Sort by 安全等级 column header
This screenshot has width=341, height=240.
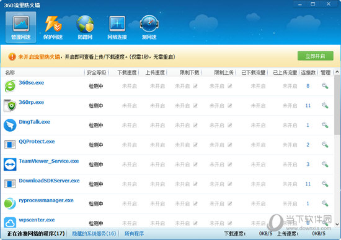coord(96,72)
